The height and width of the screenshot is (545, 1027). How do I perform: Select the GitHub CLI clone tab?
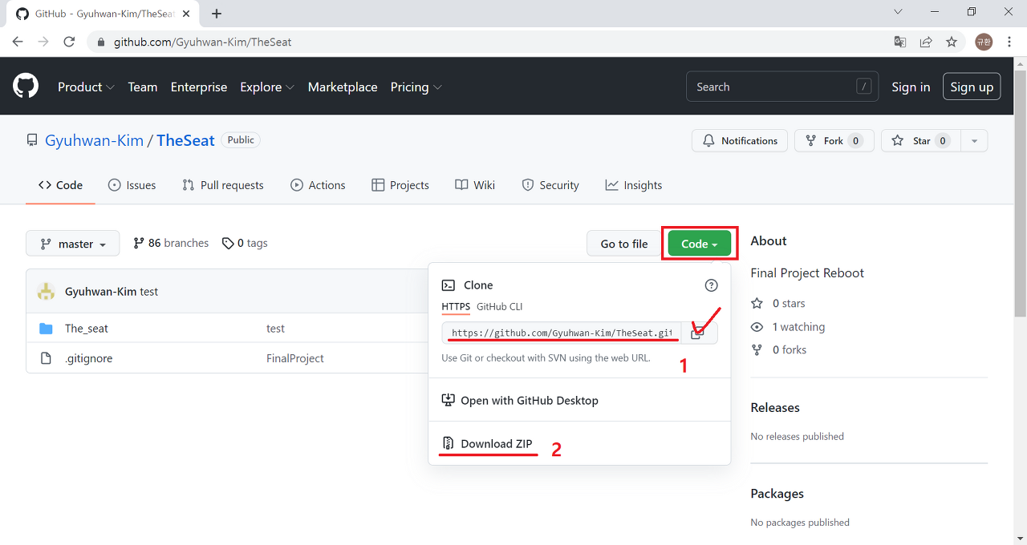500,307
